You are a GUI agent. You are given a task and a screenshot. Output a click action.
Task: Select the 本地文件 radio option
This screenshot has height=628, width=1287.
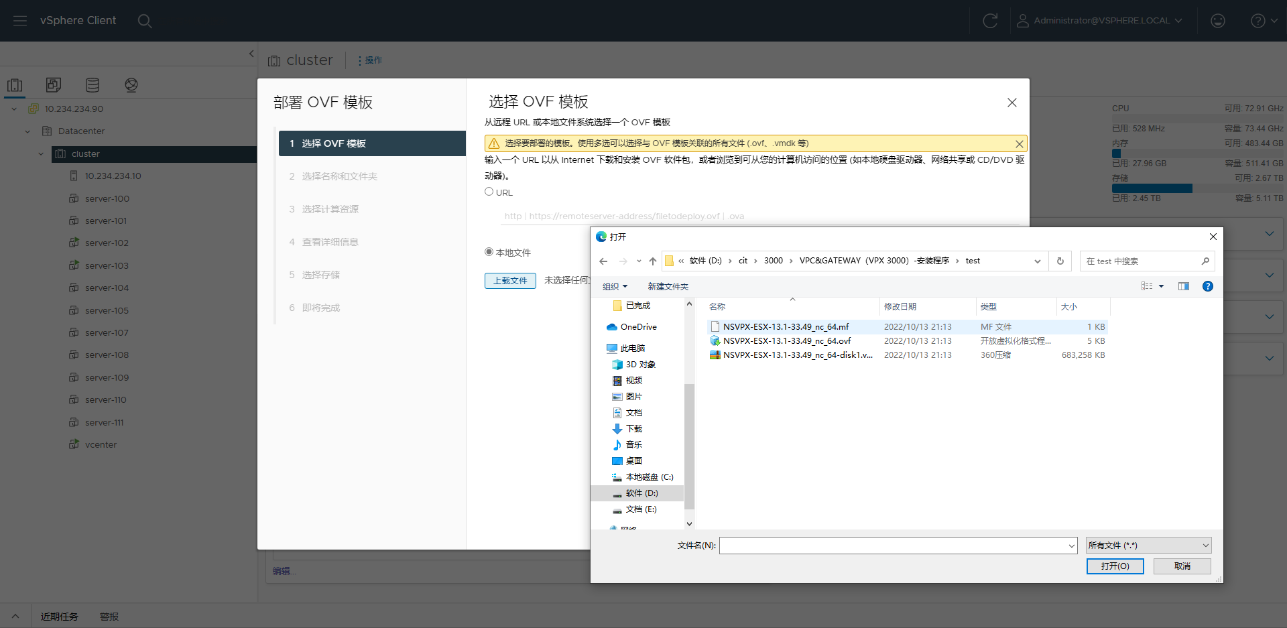tap(489, 252)
